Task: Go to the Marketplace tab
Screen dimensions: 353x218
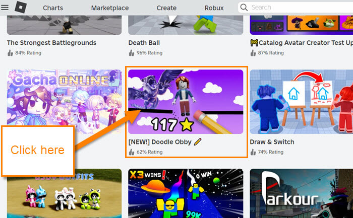Action: point(110,8)
